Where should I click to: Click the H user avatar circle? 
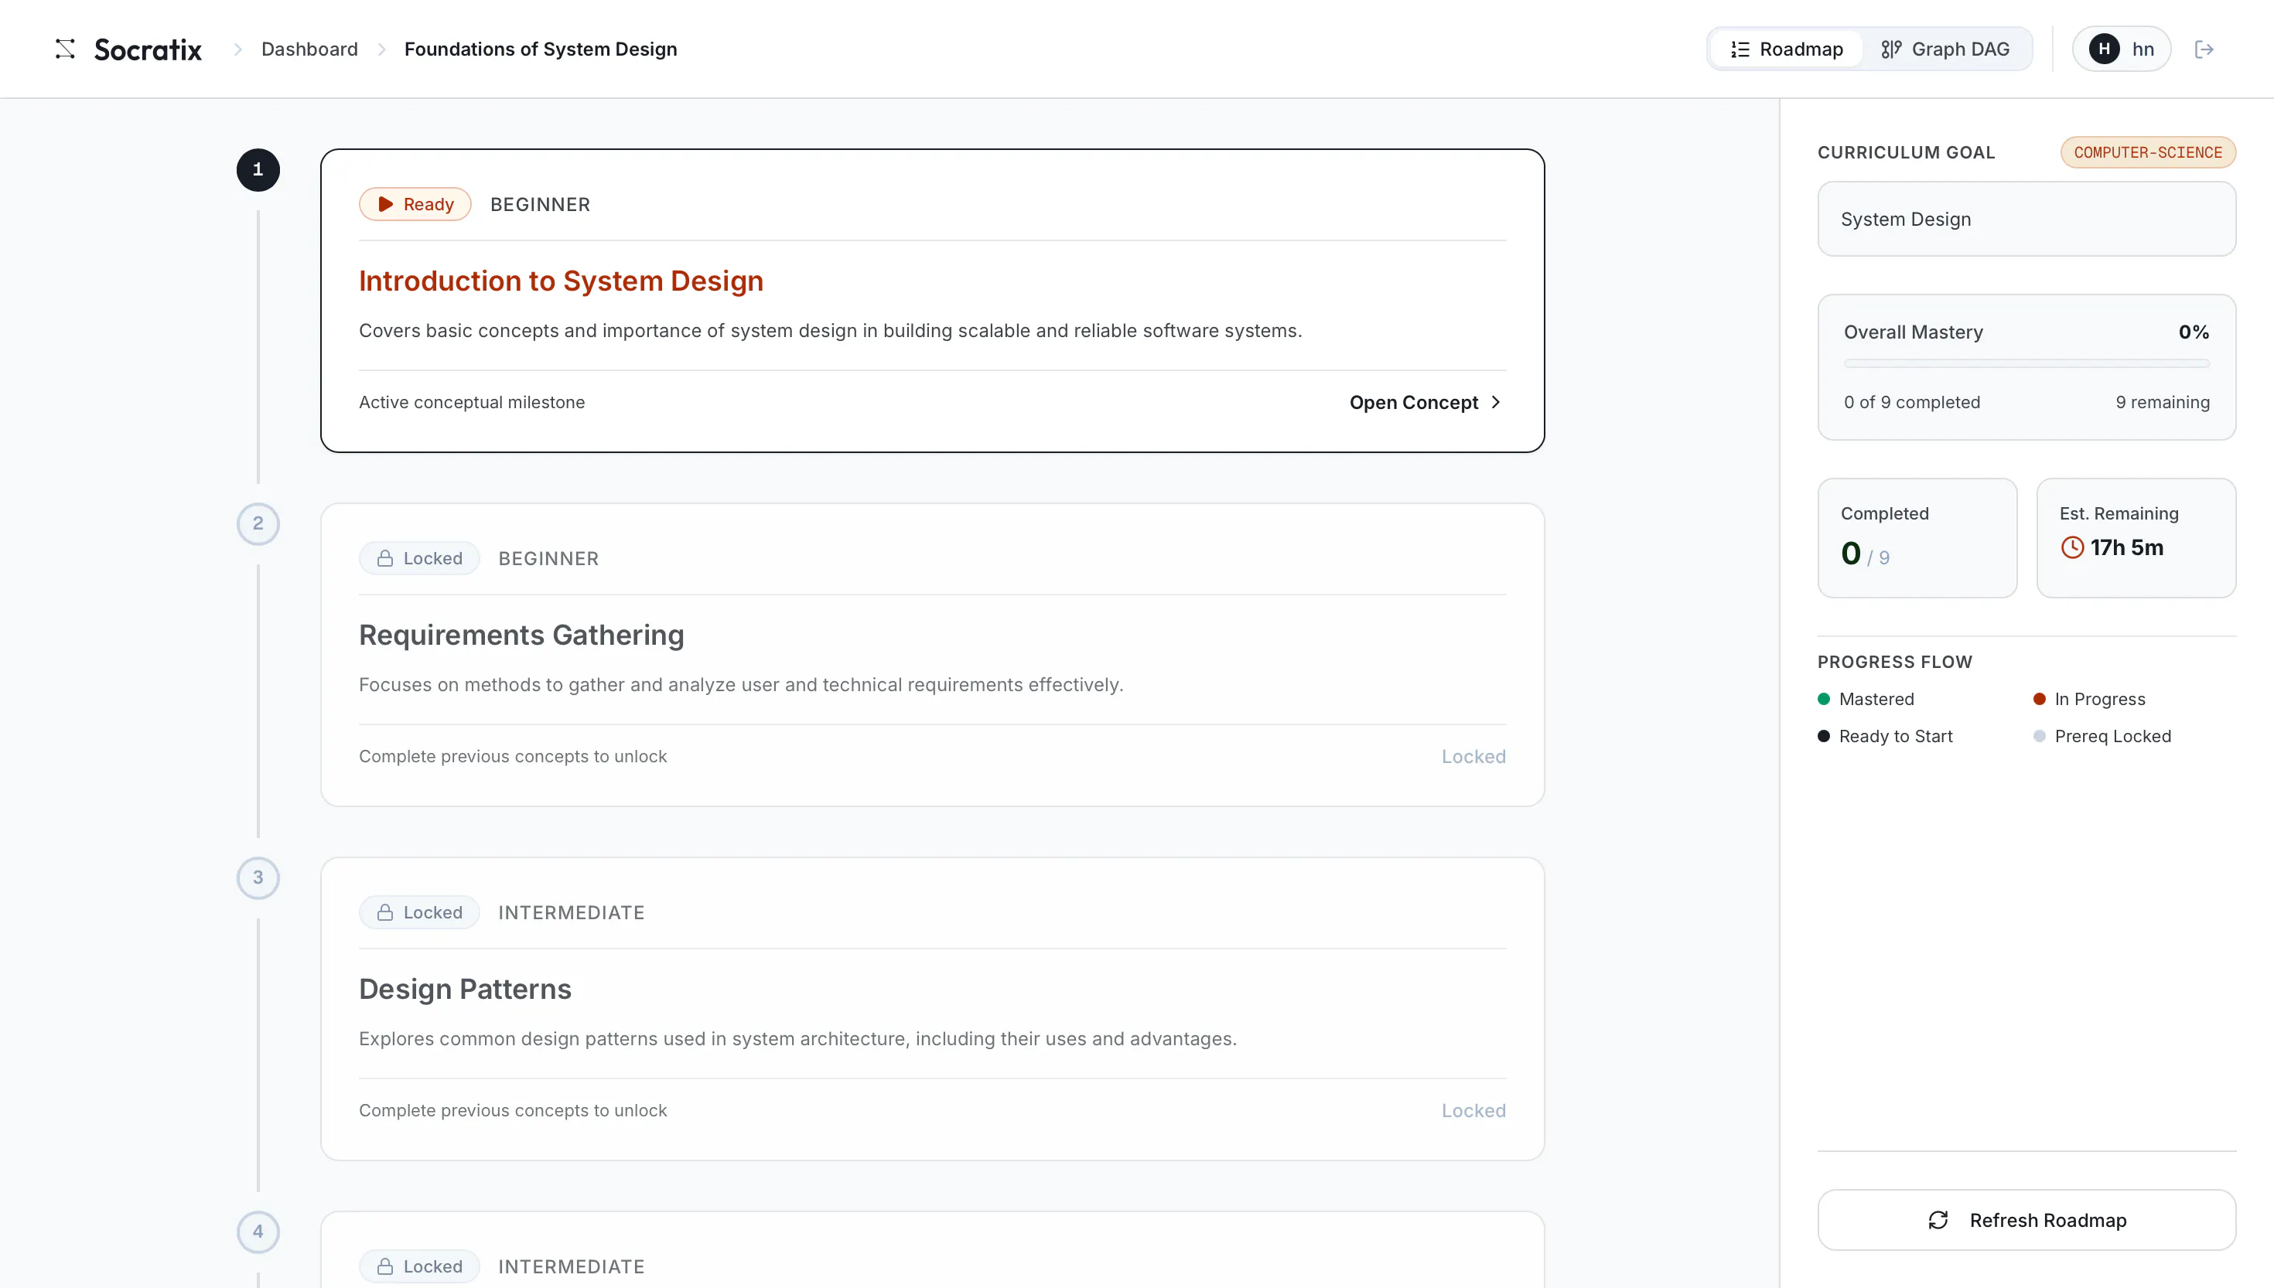click(x=2104, y=49)
